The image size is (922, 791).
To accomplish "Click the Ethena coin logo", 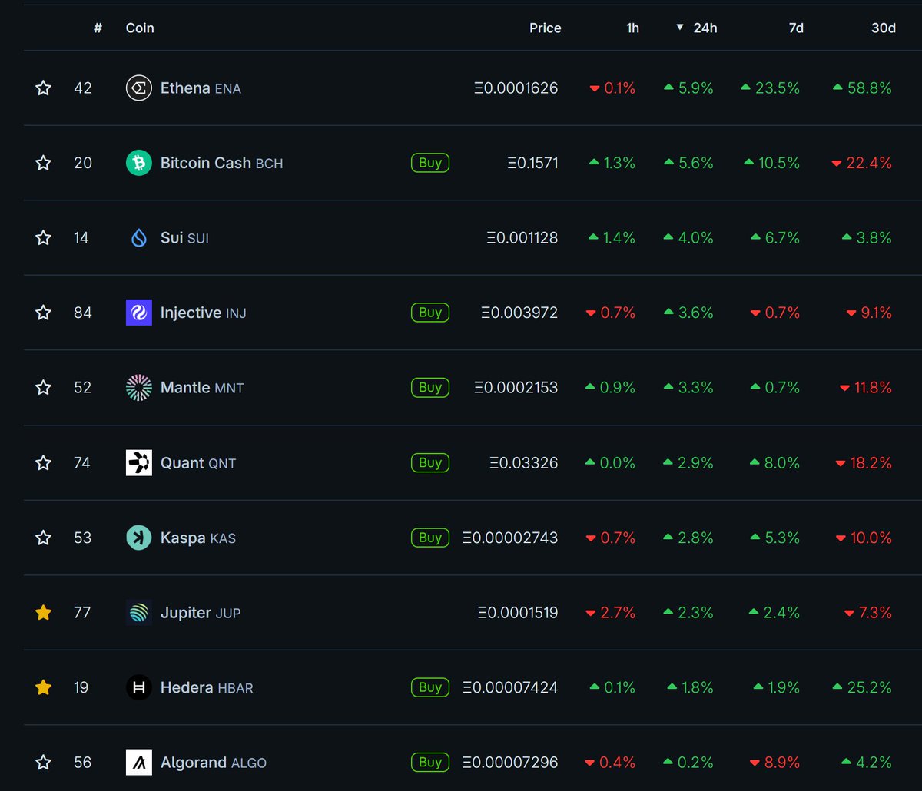I will 139,88.
